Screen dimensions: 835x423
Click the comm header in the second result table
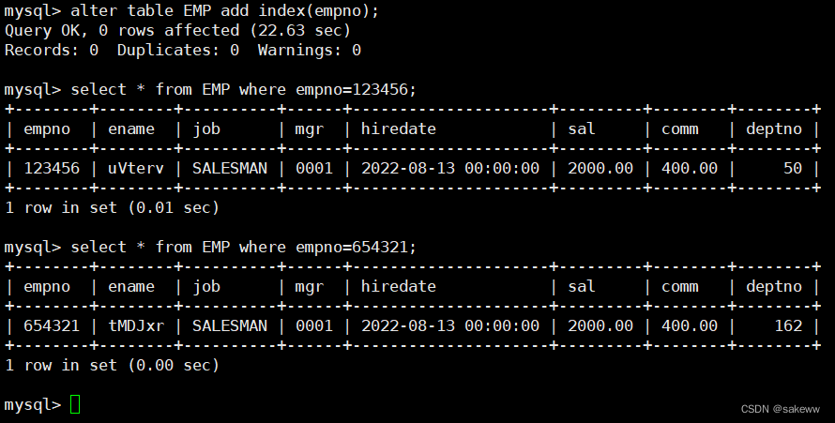pyautogui.click(x=680, y=287)
